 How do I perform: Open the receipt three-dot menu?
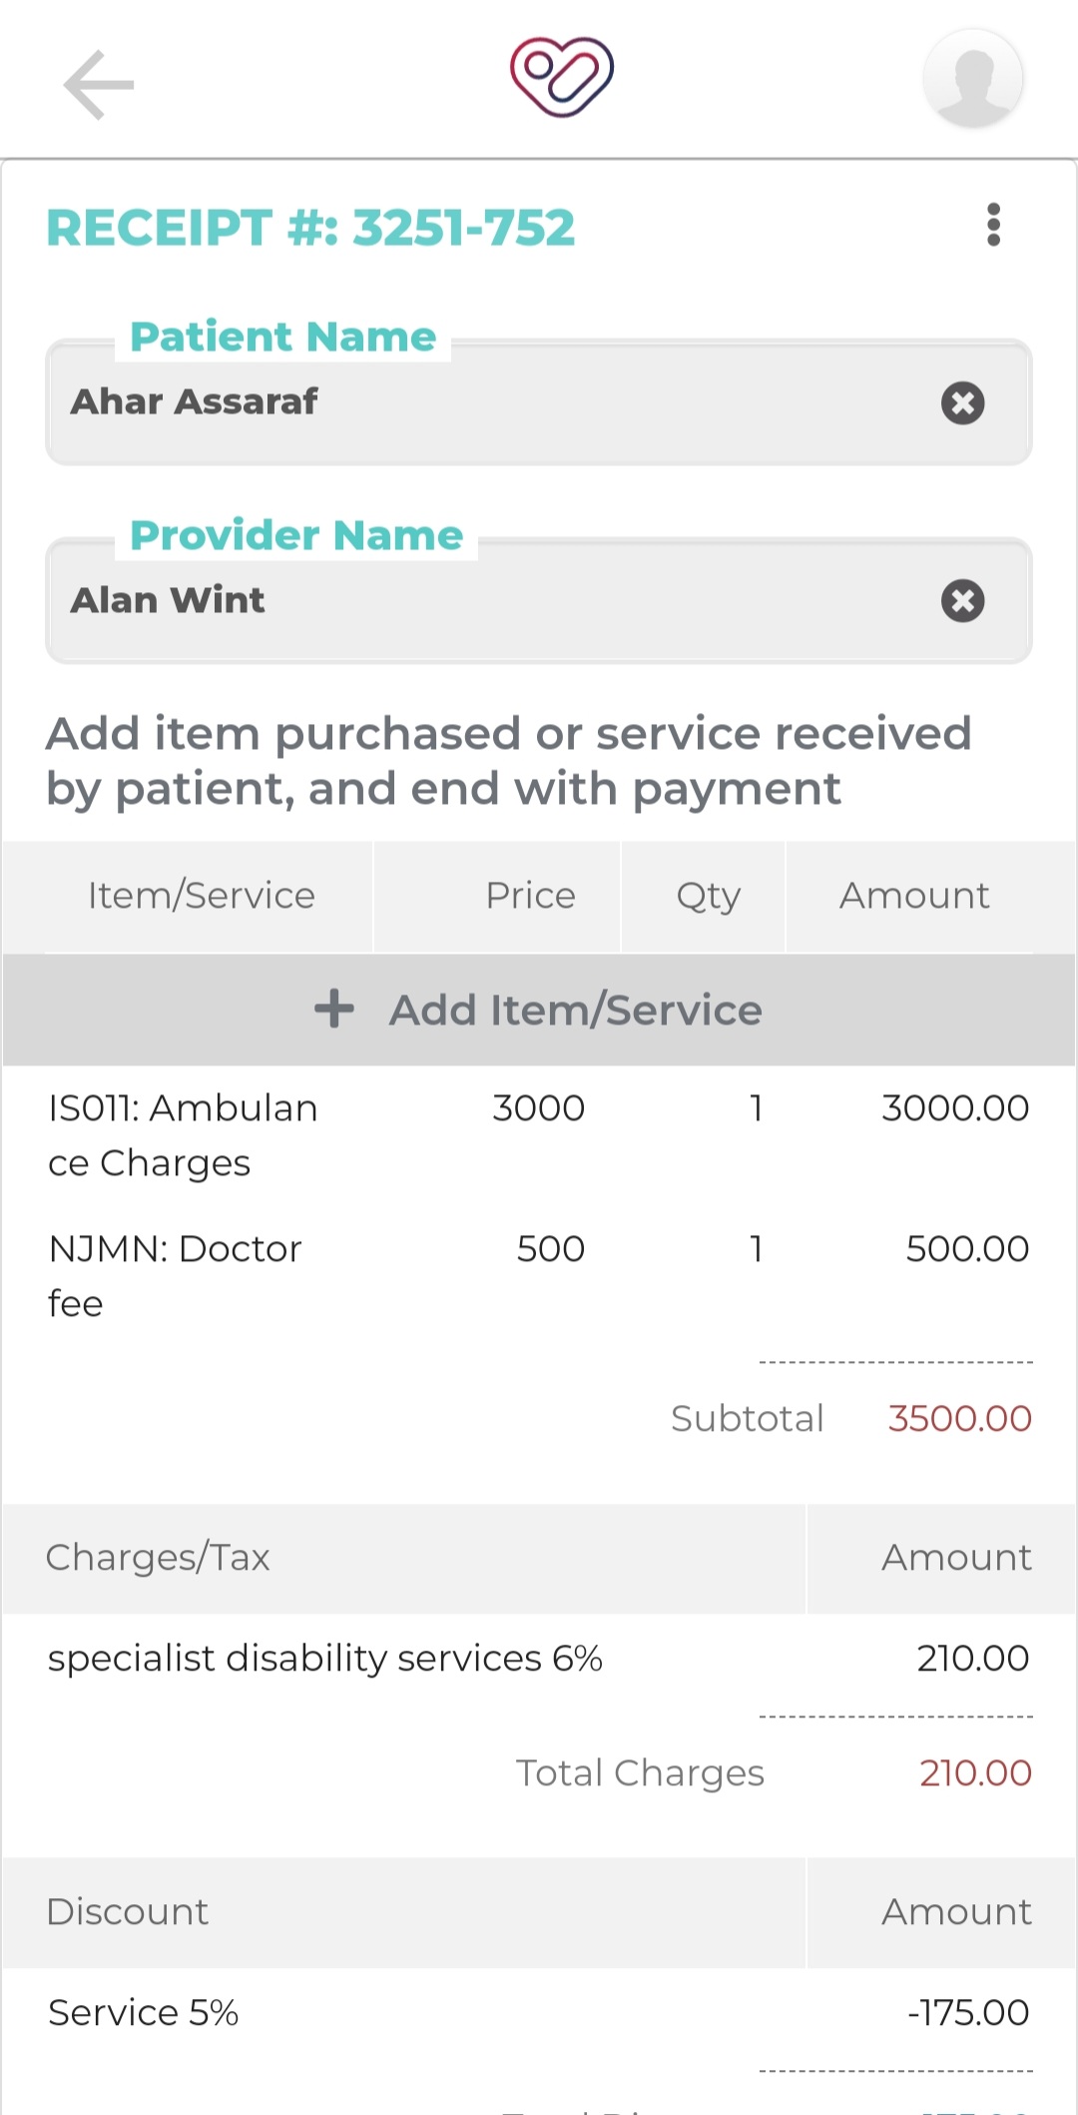tap(993, 225)
